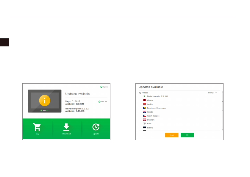The height and width of the screenshot is (177, 250).
Task: Click the Denmark flag icon
Action: pyautogui.click(x=144, y=120)
